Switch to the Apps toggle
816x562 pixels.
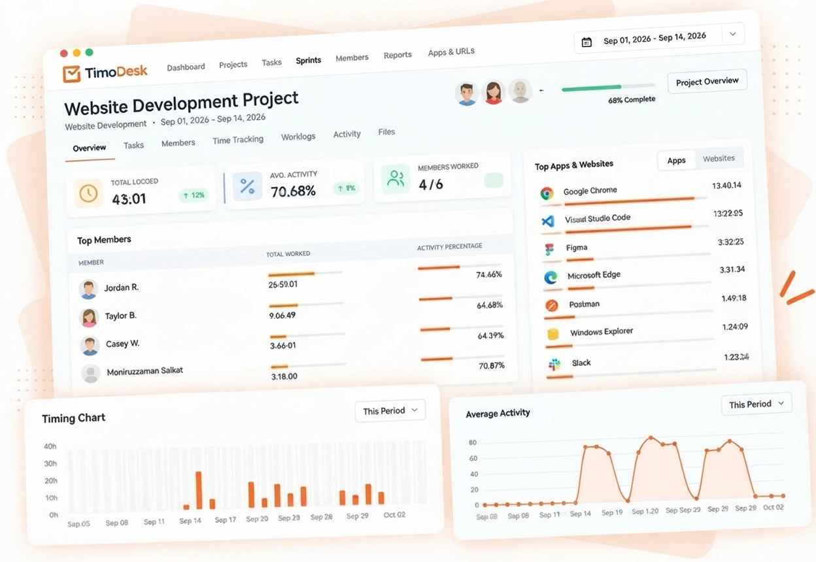(676, 160)
